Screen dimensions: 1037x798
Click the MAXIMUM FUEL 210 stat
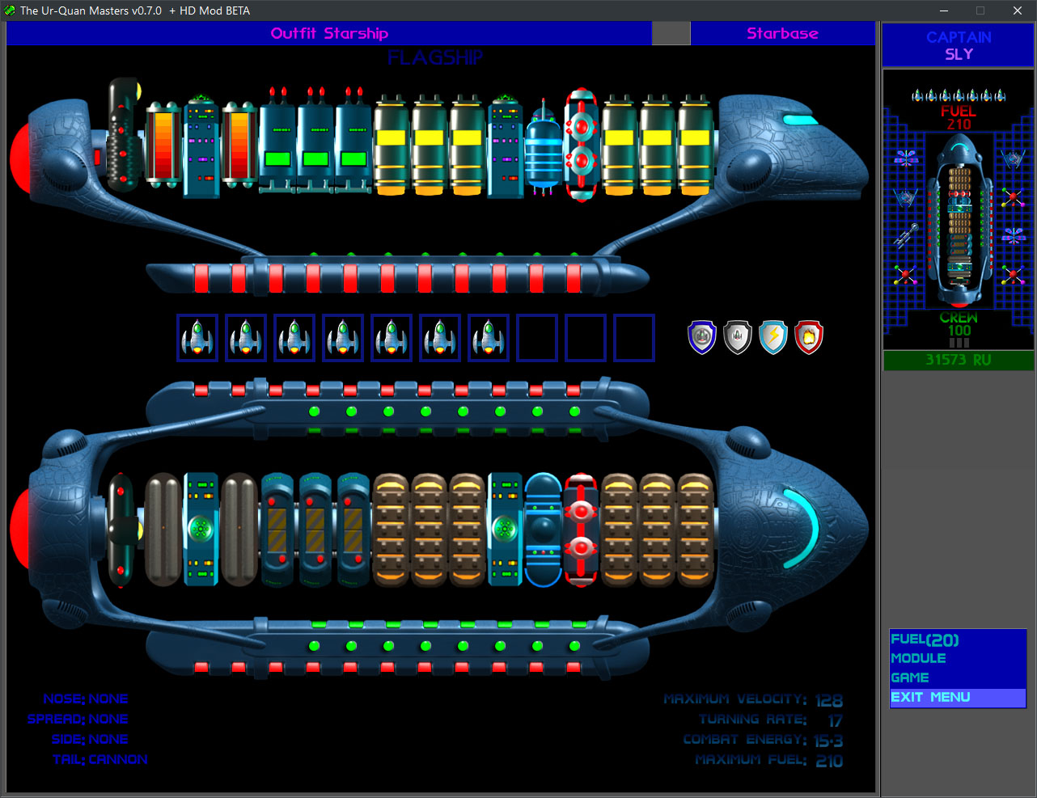pyautogui.click(x=769, y=760)
